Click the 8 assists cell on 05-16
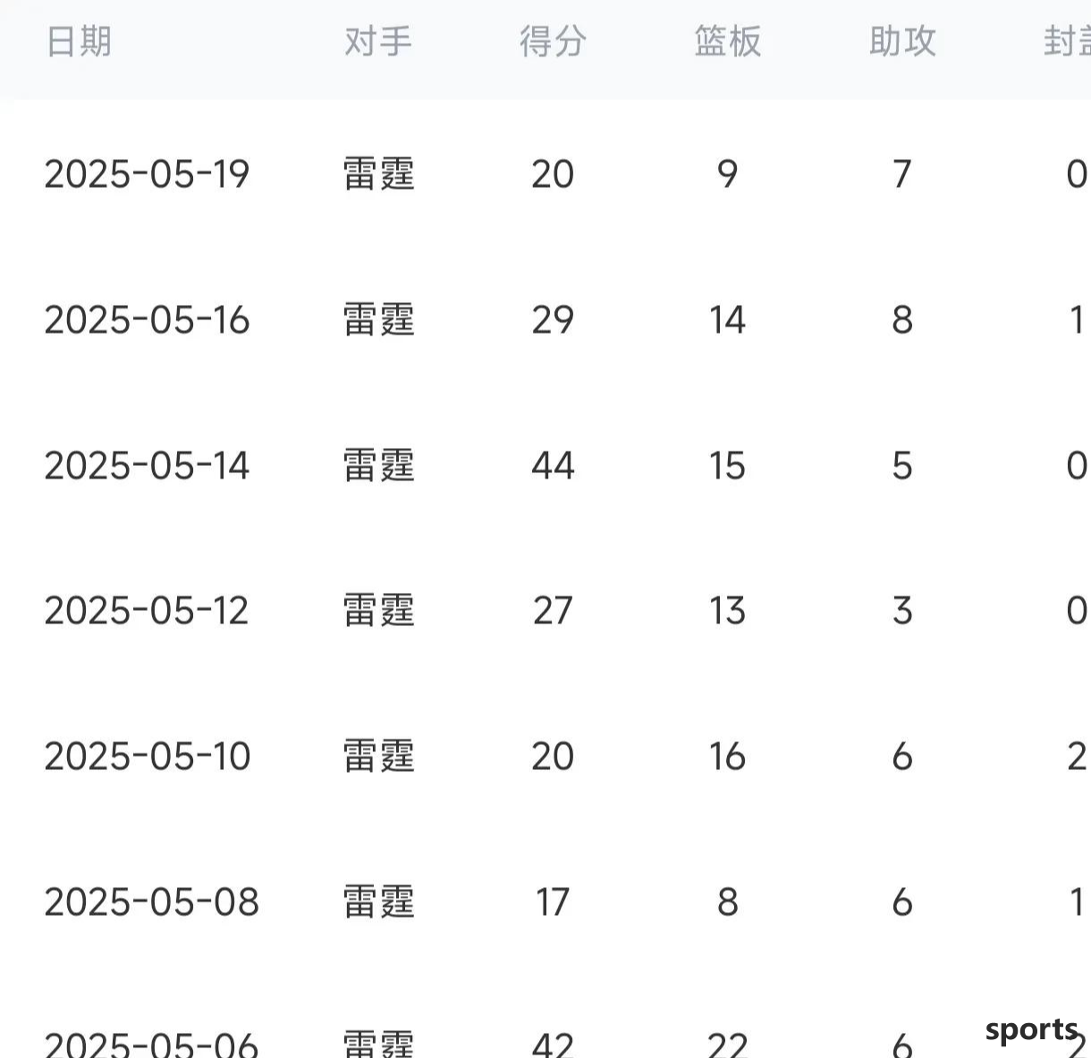1091x1058 pixels. (x=902, y=319)
